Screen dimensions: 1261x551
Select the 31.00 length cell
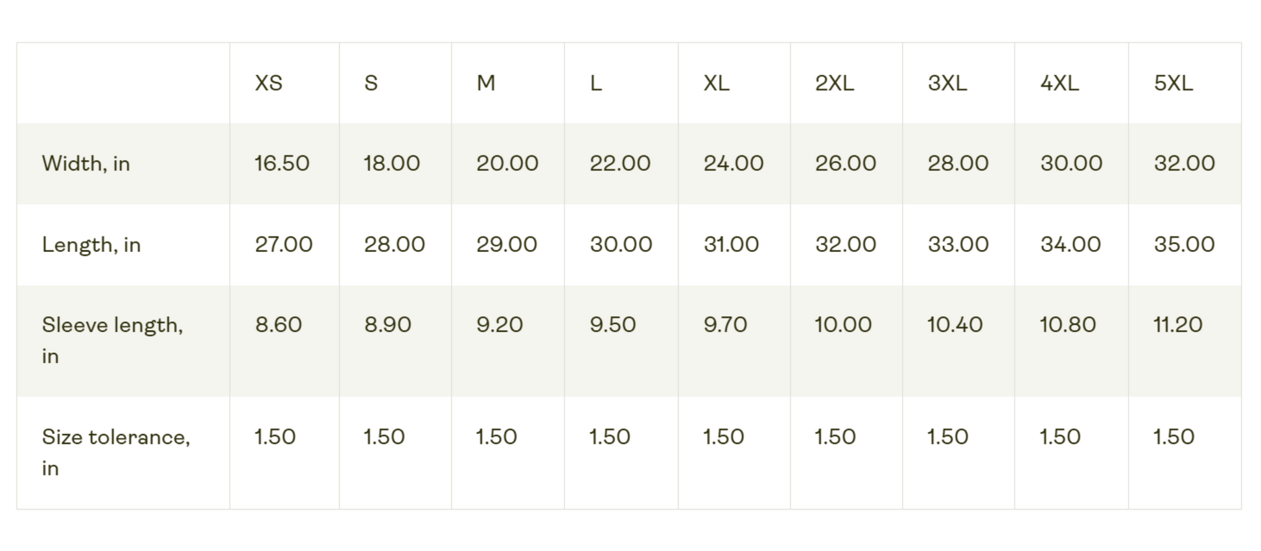[x=731, y=244]
